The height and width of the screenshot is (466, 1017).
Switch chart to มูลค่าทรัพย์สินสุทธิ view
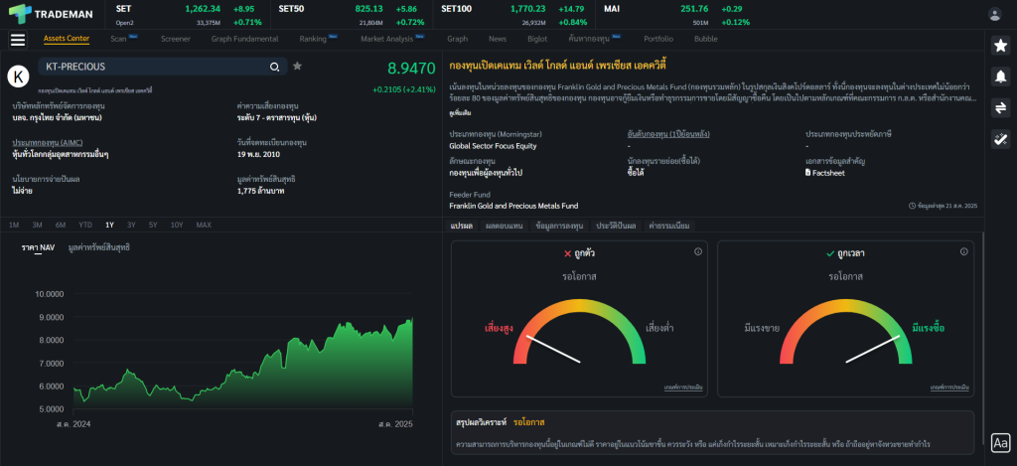[98, 247]
